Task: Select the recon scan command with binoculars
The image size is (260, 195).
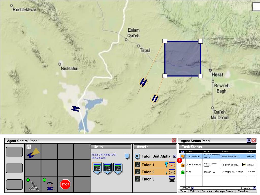Action: 33,152
